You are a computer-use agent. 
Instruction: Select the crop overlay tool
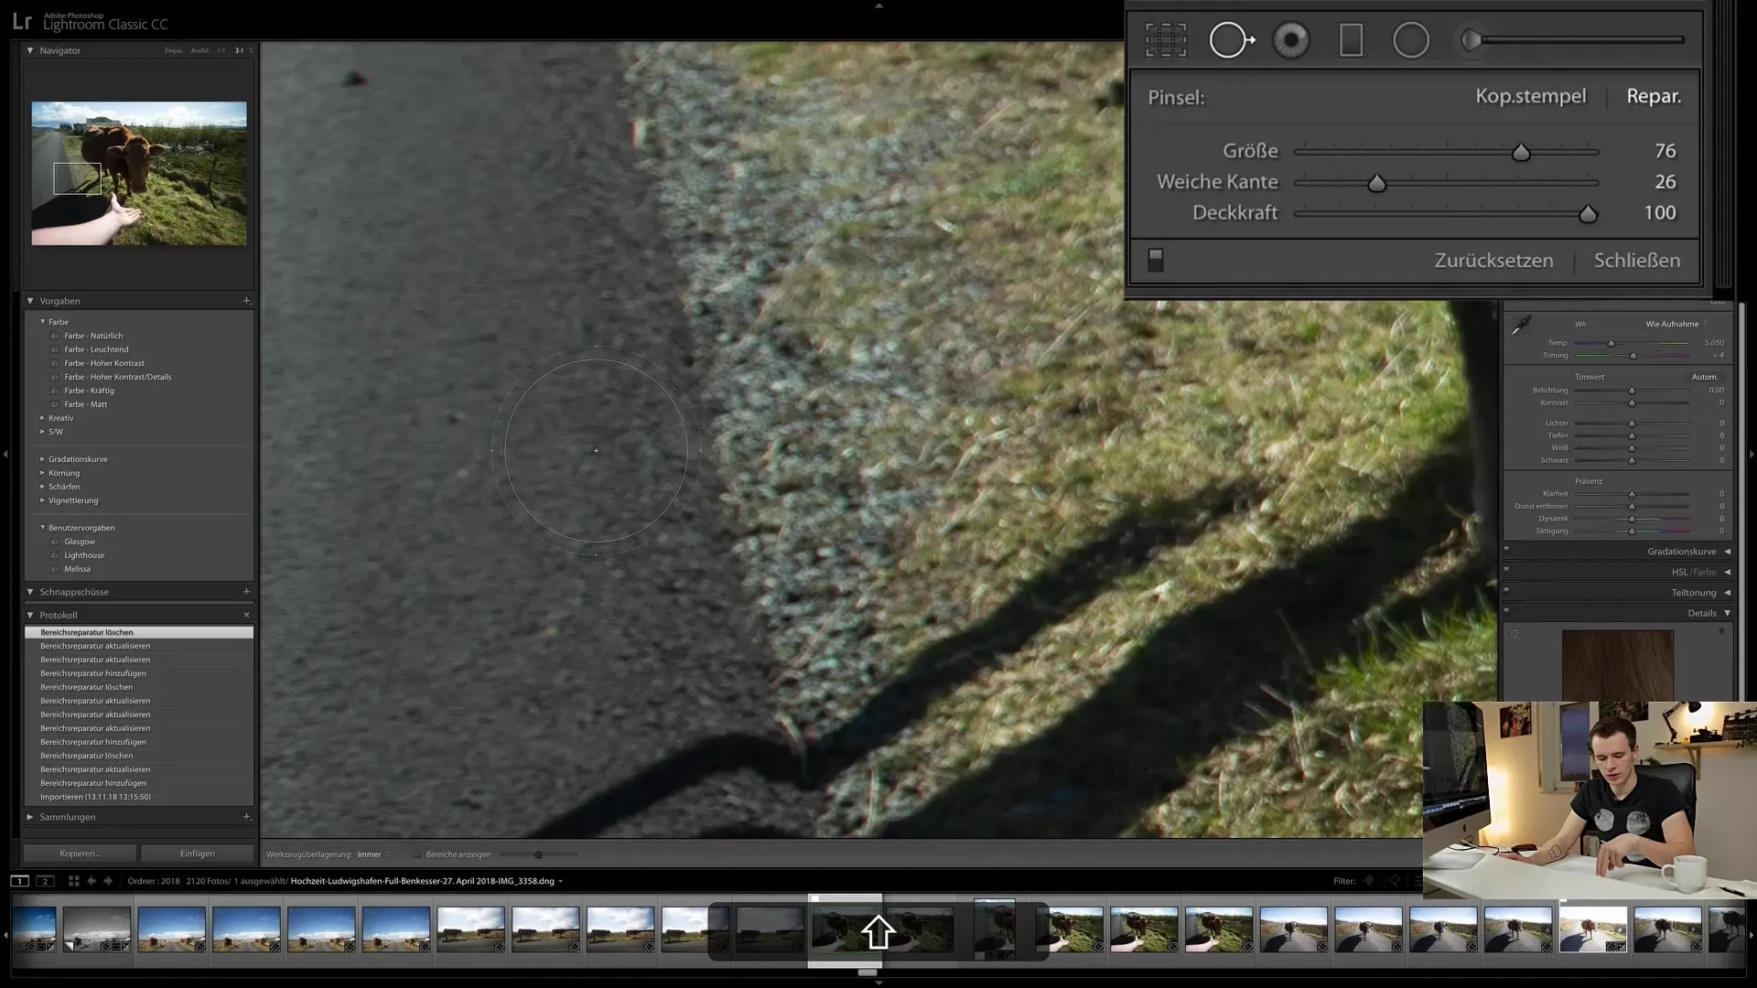tap(1165, 40)
